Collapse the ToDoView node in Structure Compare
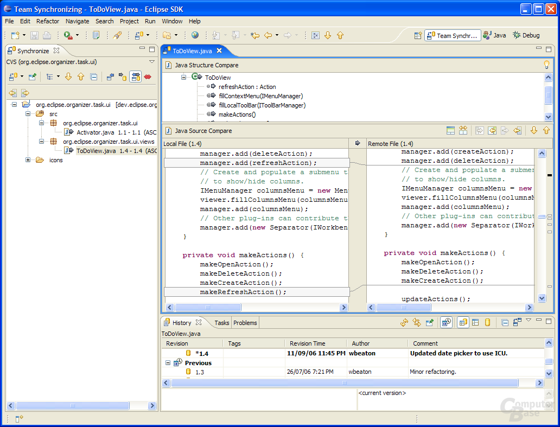Screen dimensions: 560x427 point(183,77)
